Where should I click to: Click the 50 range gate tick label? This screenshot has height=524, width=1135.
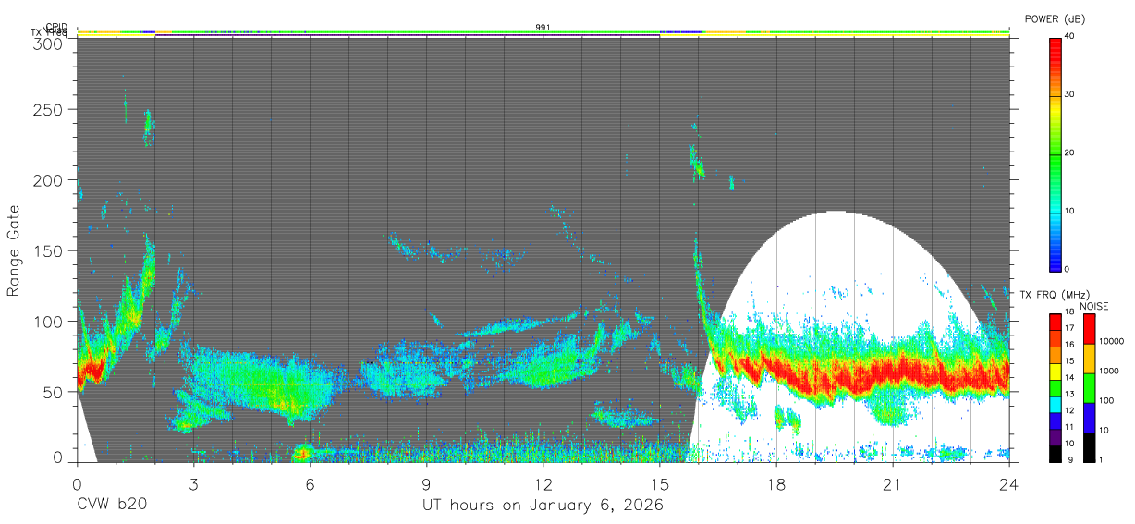click(54, 392)
